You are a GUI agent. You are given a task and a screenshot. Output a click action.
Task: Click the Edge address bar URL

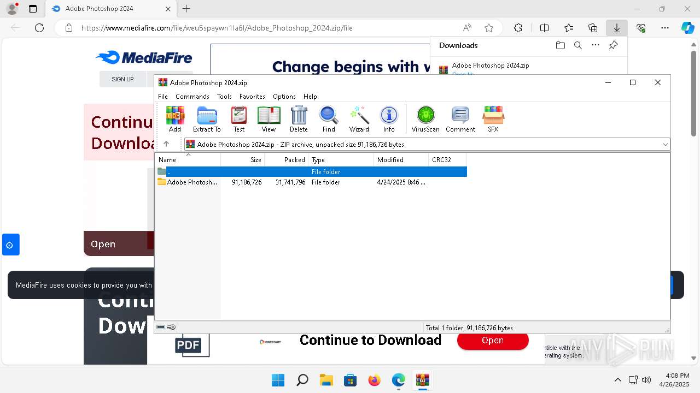217,28
